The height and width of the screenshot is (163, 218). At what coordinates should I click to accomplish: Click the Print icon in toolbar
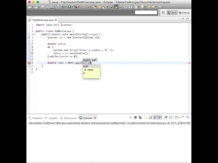pos(51,7)
